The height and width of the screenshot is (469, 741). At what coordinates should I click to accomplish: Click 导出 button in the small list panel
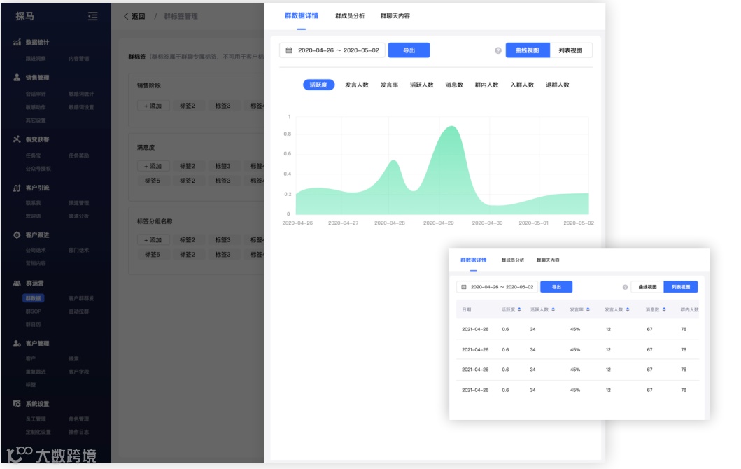tap(556, 287)
